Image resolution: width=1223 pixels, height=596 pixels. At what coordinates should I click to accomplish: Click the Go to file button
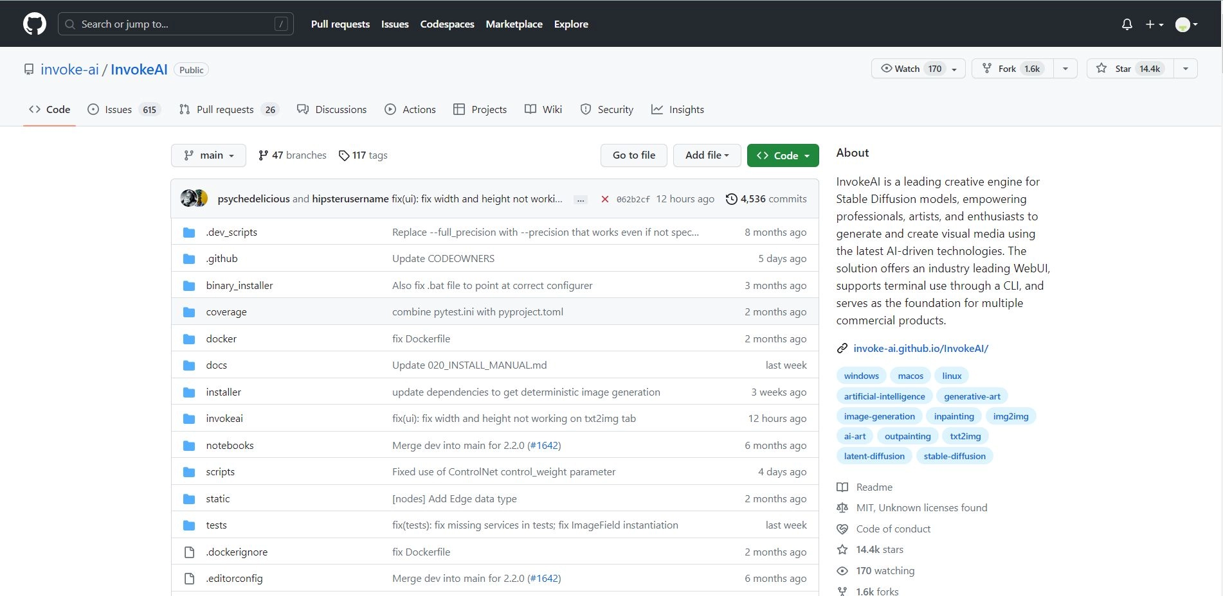click(633, 155)
